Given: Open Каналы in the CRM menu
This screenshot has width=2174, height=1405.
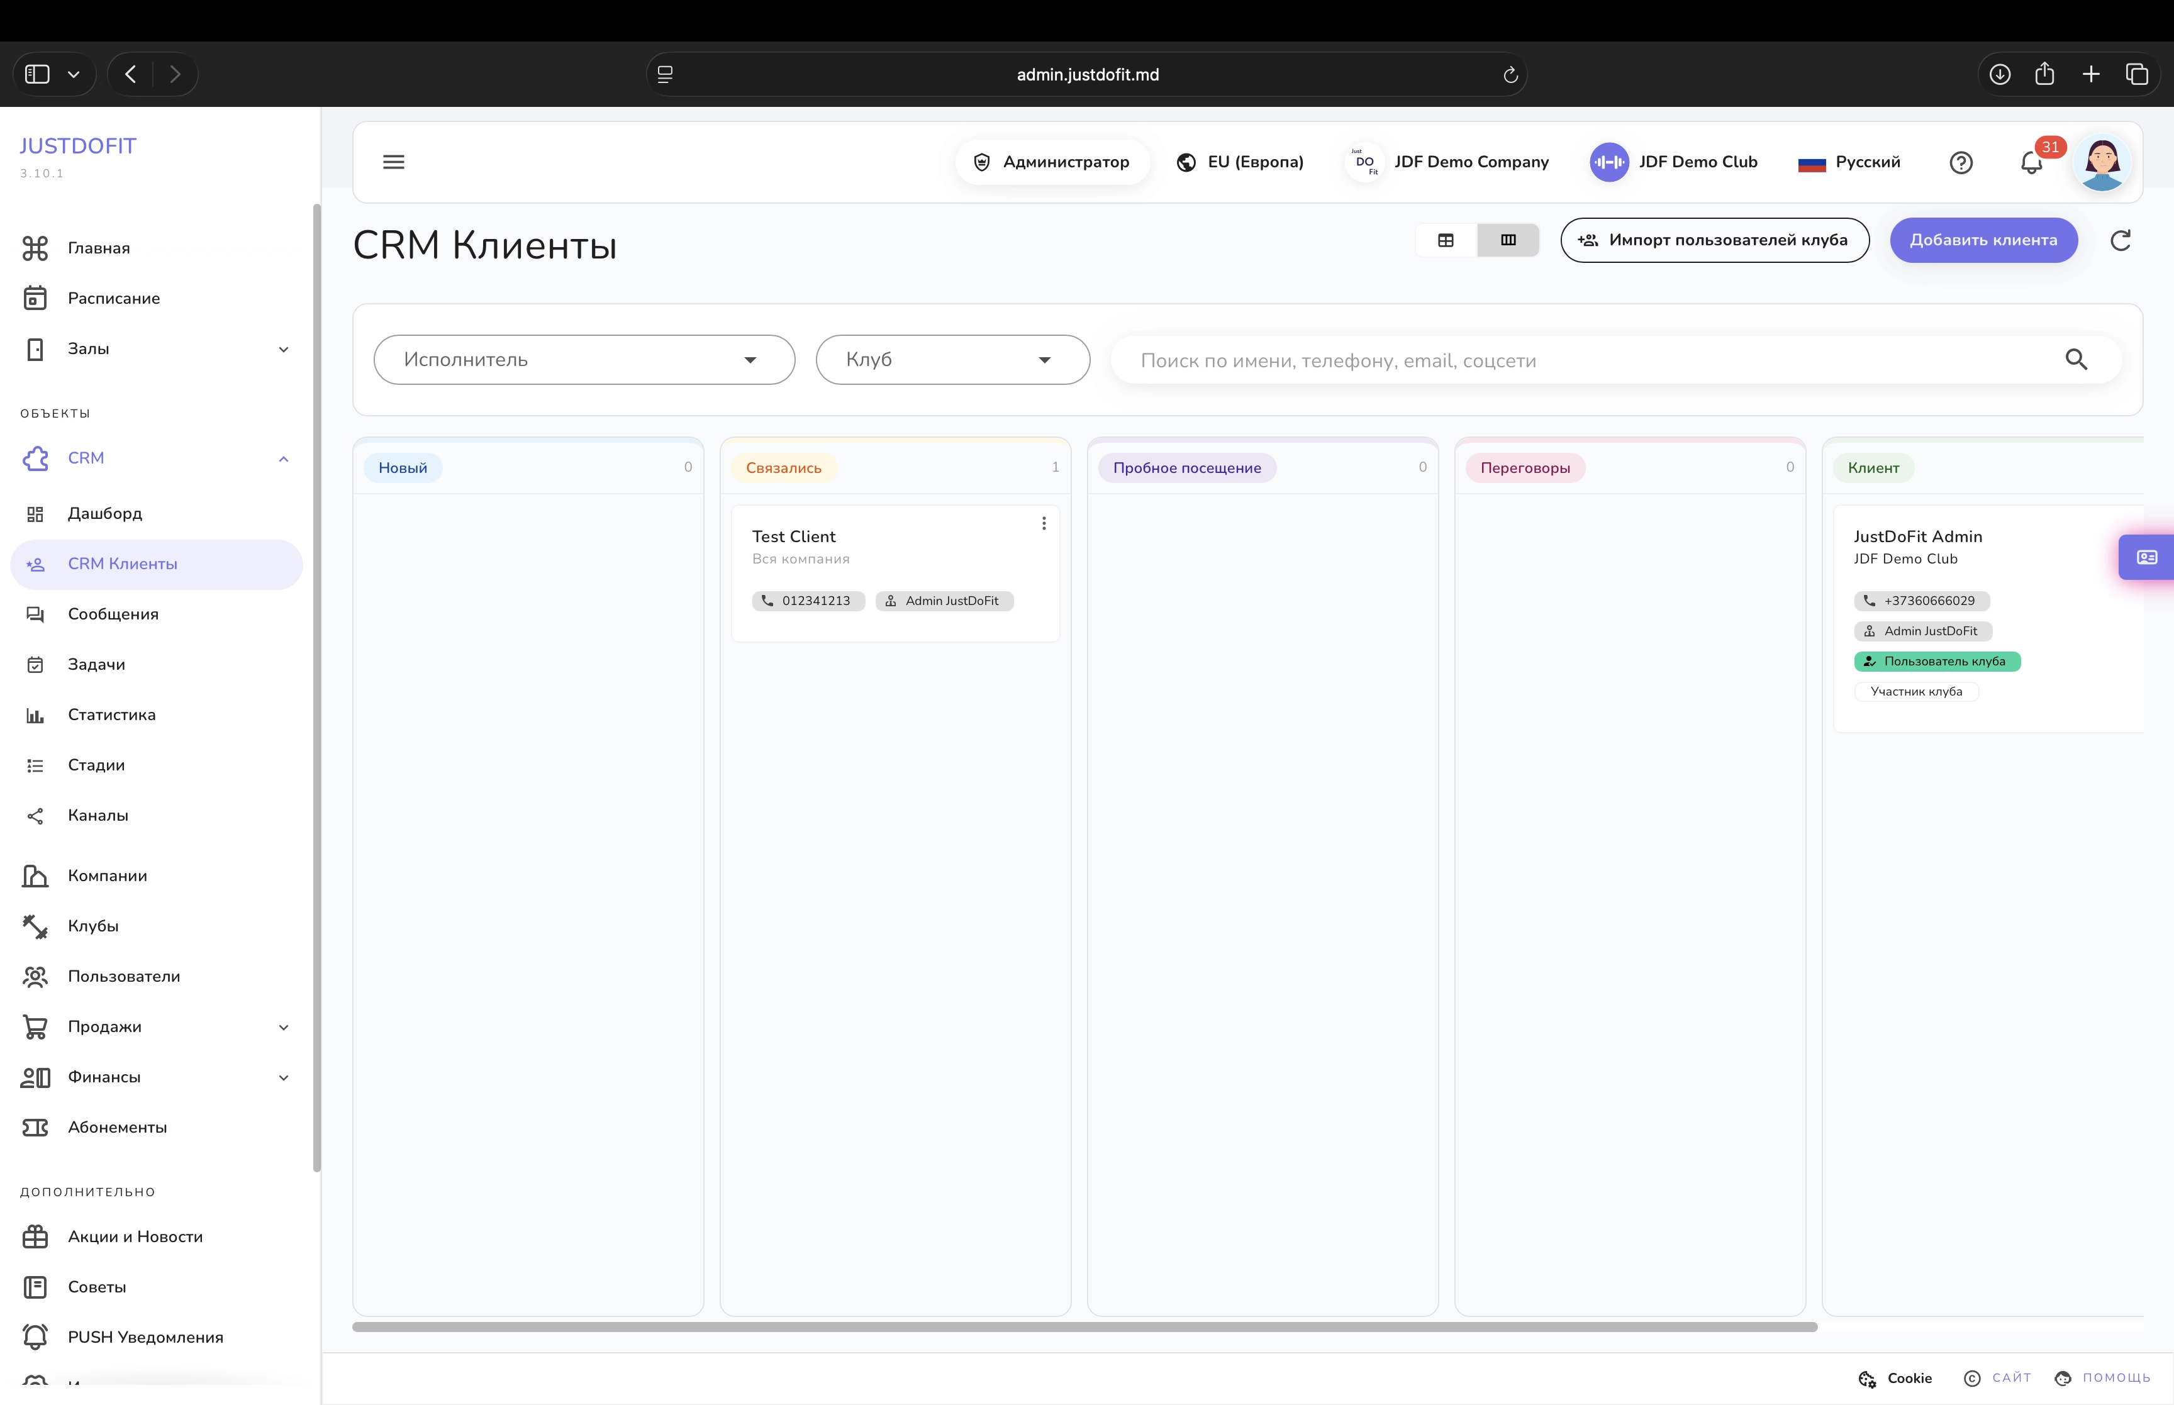Looking at the screenshot, I should [x=156, y=816].
